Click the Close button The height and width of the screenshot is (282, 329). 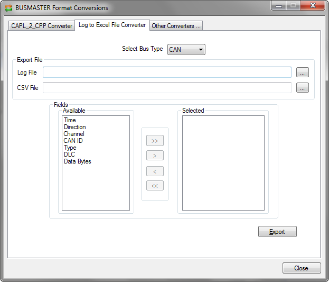[x=302, y=268]
